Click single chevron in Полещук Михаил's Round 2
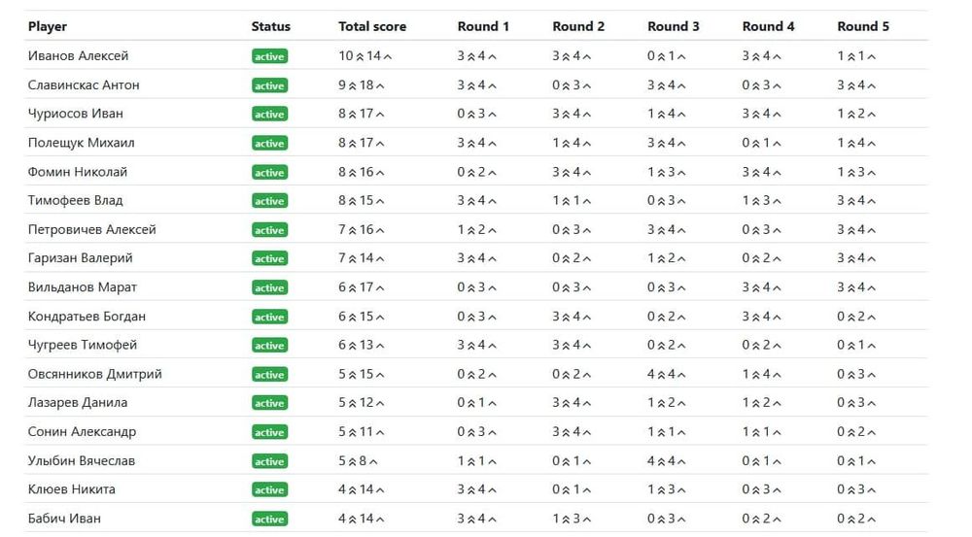Viewport: 972px width, 537px height. pyautogui.click(x=588, y=144)
